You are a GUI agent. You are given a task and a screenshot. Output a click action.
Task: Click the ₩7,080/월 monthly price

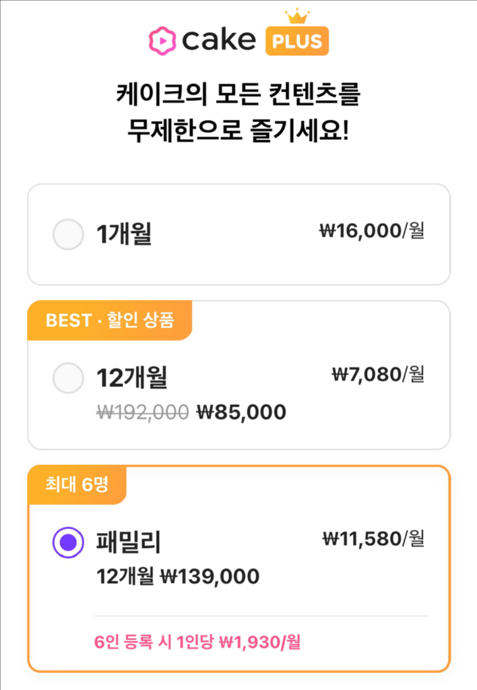[378, 373]
